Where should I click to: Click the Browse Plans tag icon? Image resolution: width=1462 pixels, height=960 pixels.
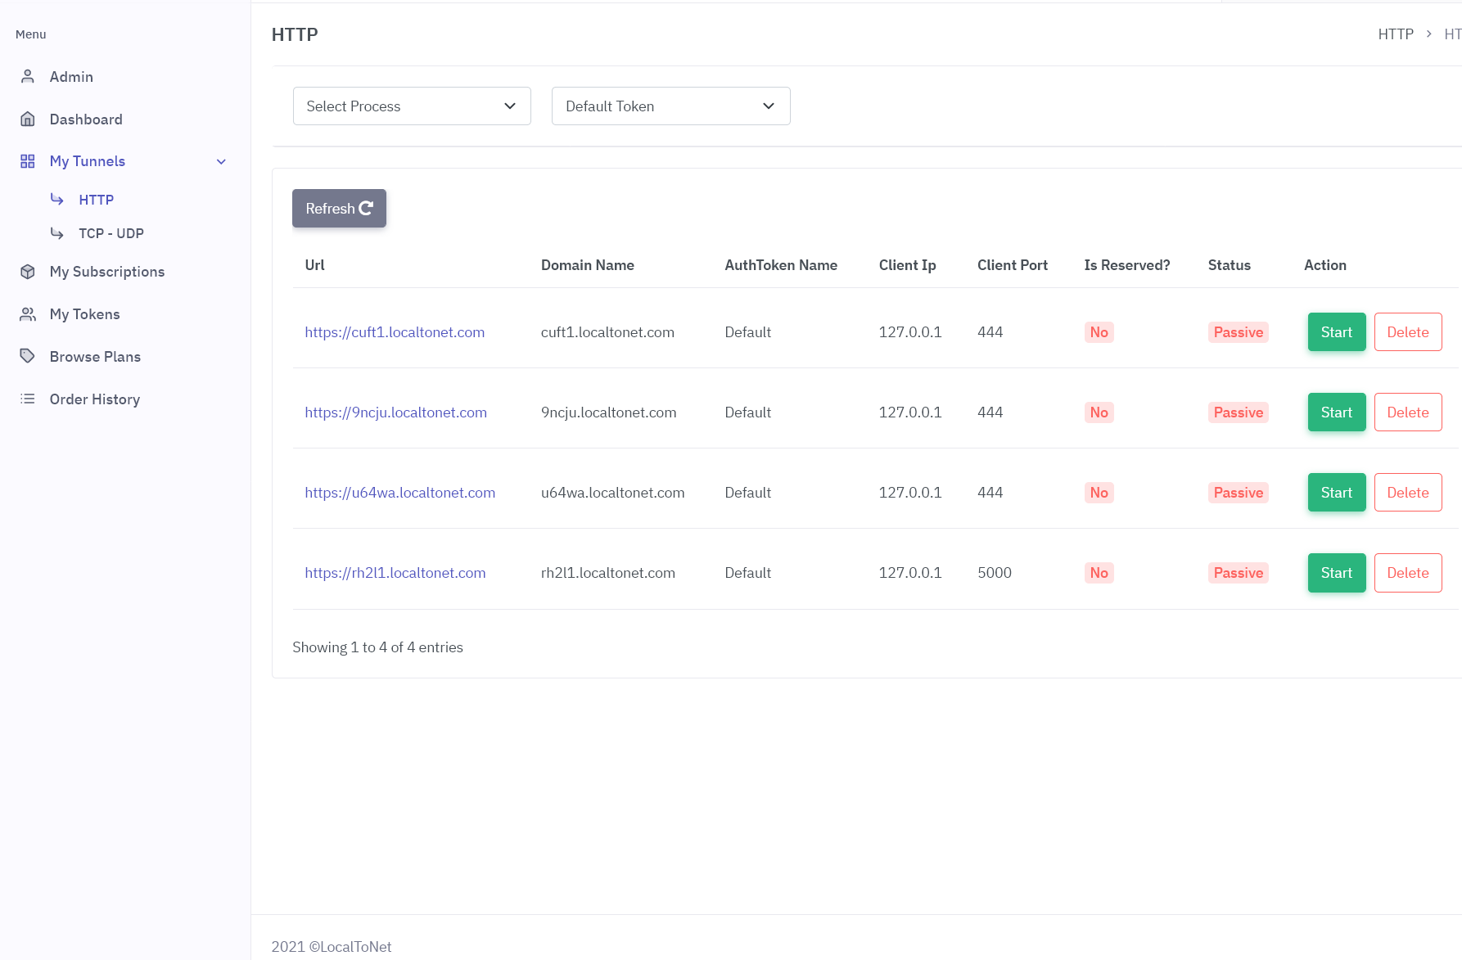28,356
